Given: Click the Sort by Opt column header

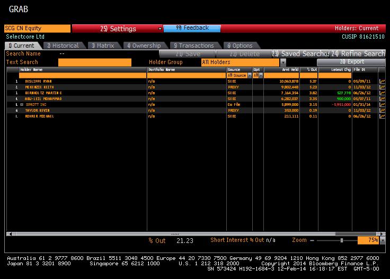Looking at the screenshot, I should pyautogui.click(x=258, y=70).
